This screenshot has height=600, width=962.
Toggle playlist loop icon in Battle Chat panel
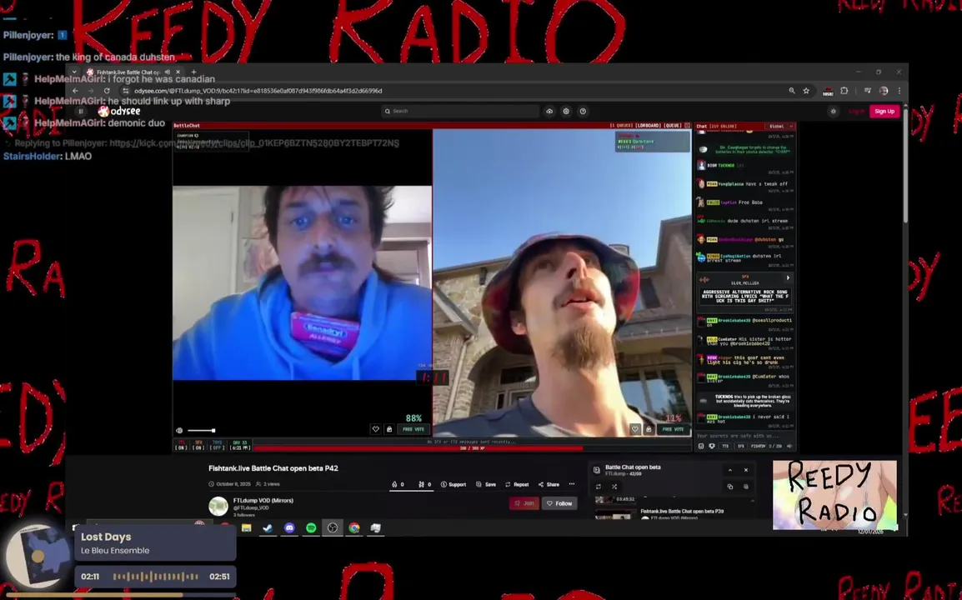[599, 487]
